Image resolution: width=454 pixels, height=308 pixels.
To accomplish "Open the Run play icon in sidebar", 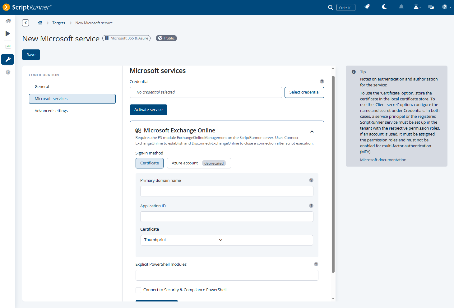I will click(8, 34).
